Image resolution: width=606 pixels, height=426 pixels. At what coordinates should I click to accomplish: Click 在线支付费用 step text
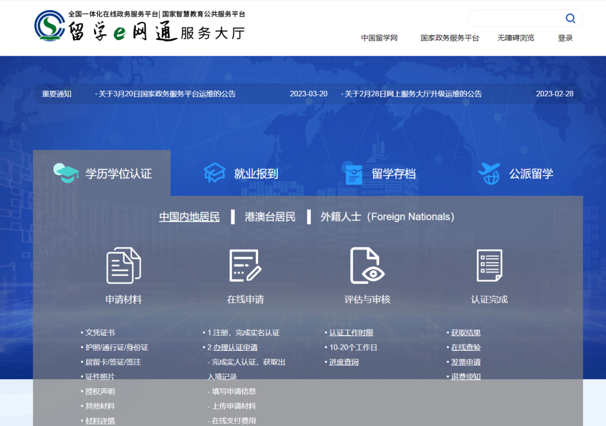[x=234, y=420]
